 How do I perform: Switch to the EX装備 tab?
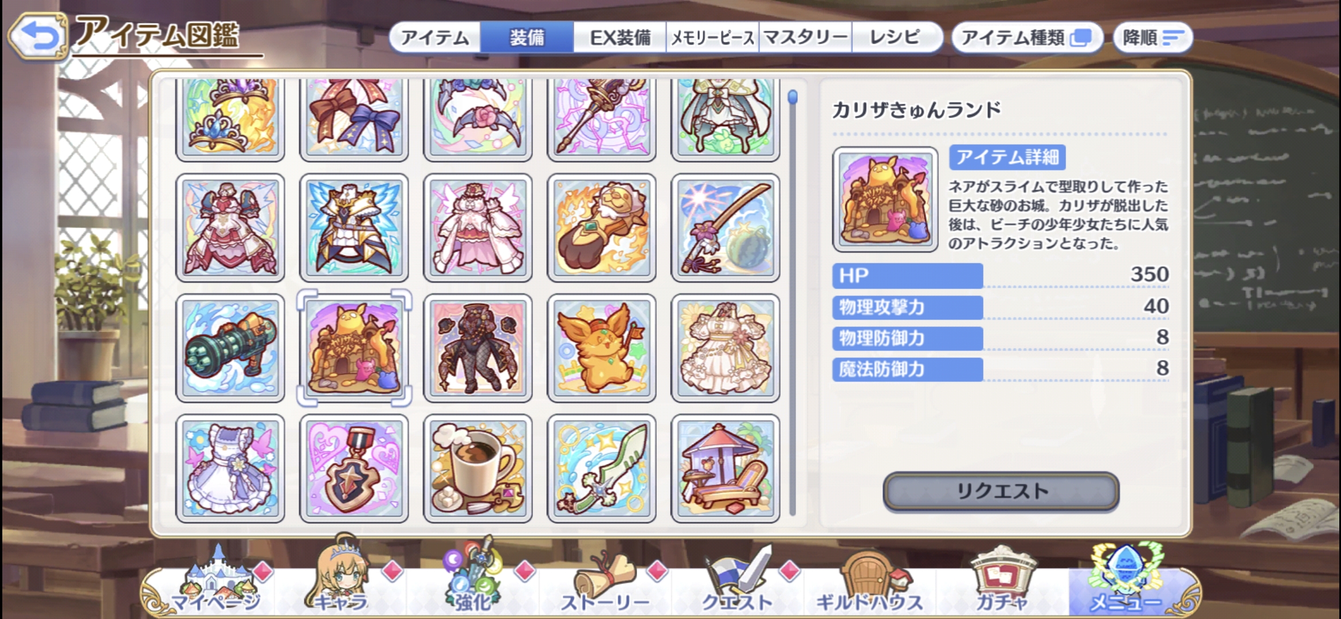620,38
